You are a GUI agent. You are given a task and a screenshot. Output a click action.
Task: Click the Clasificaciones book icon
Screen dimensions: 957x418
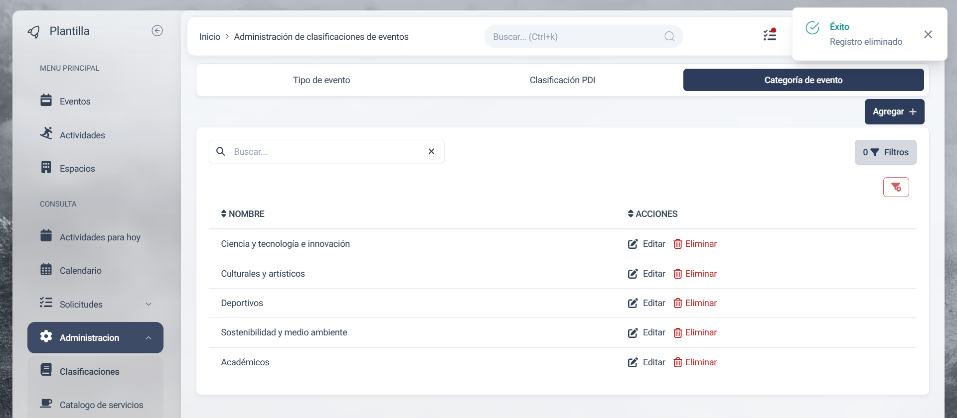click(x=46, y=370)
